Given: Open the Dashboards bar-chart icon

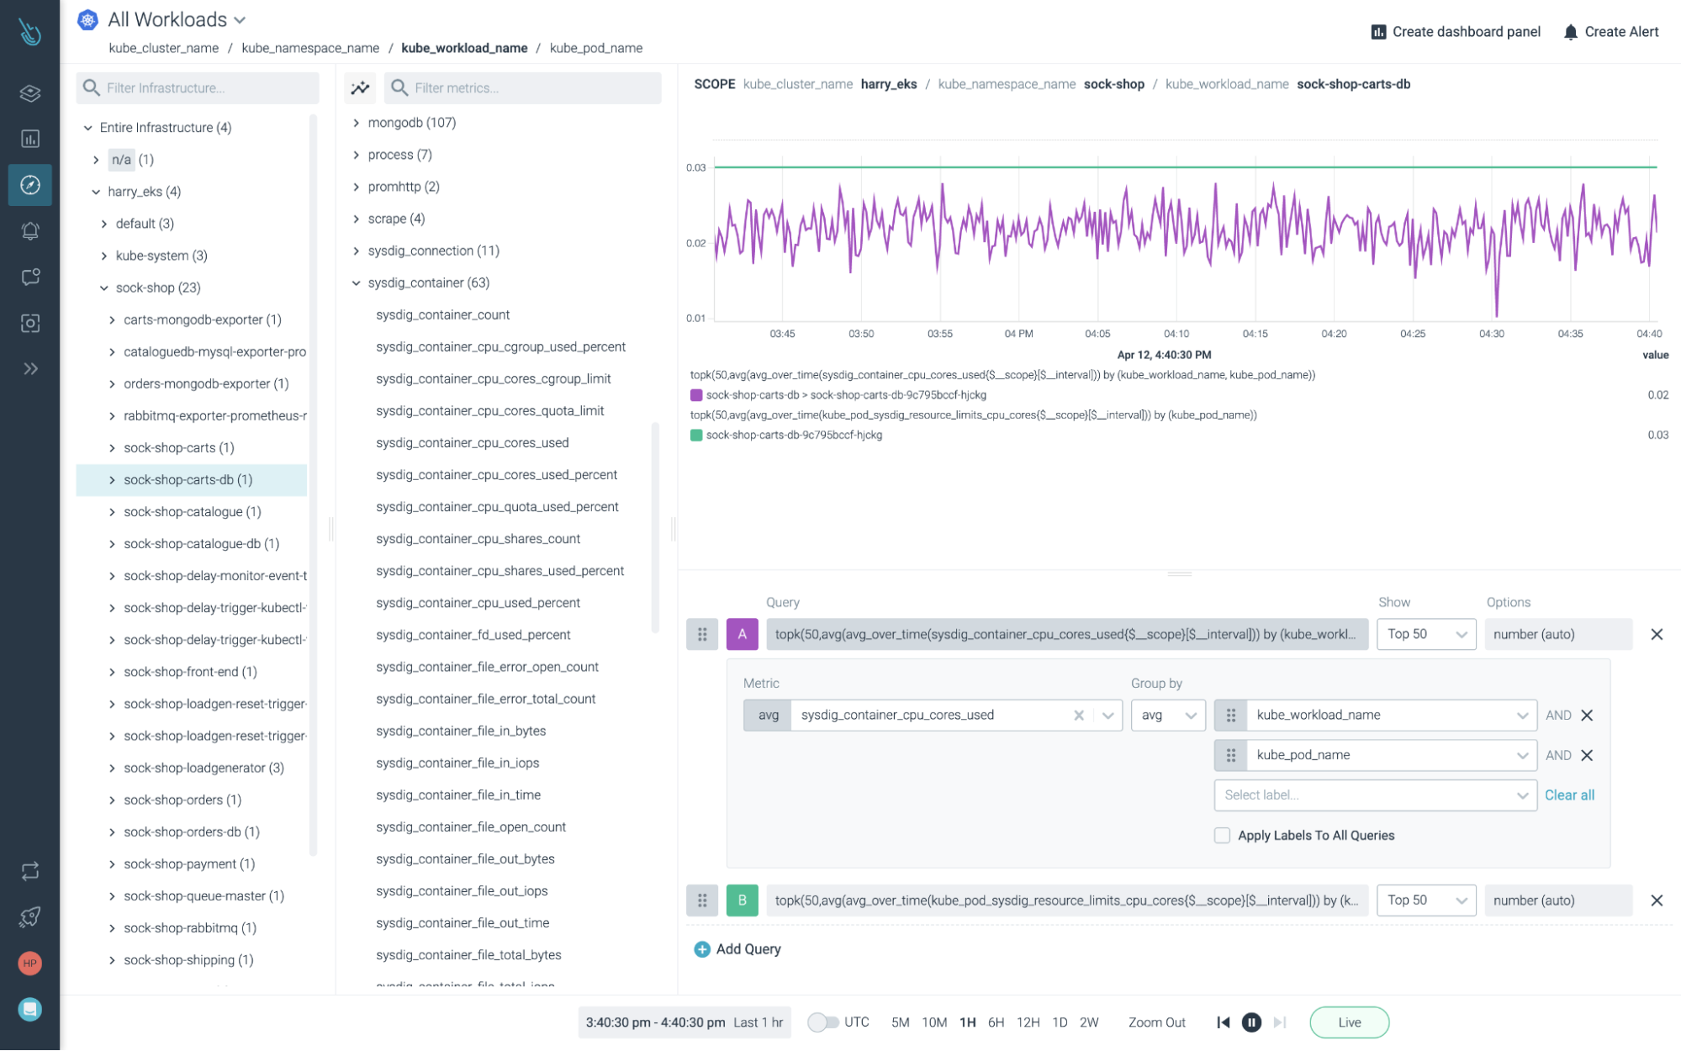Looking at the screenshot, I should 29,139.
